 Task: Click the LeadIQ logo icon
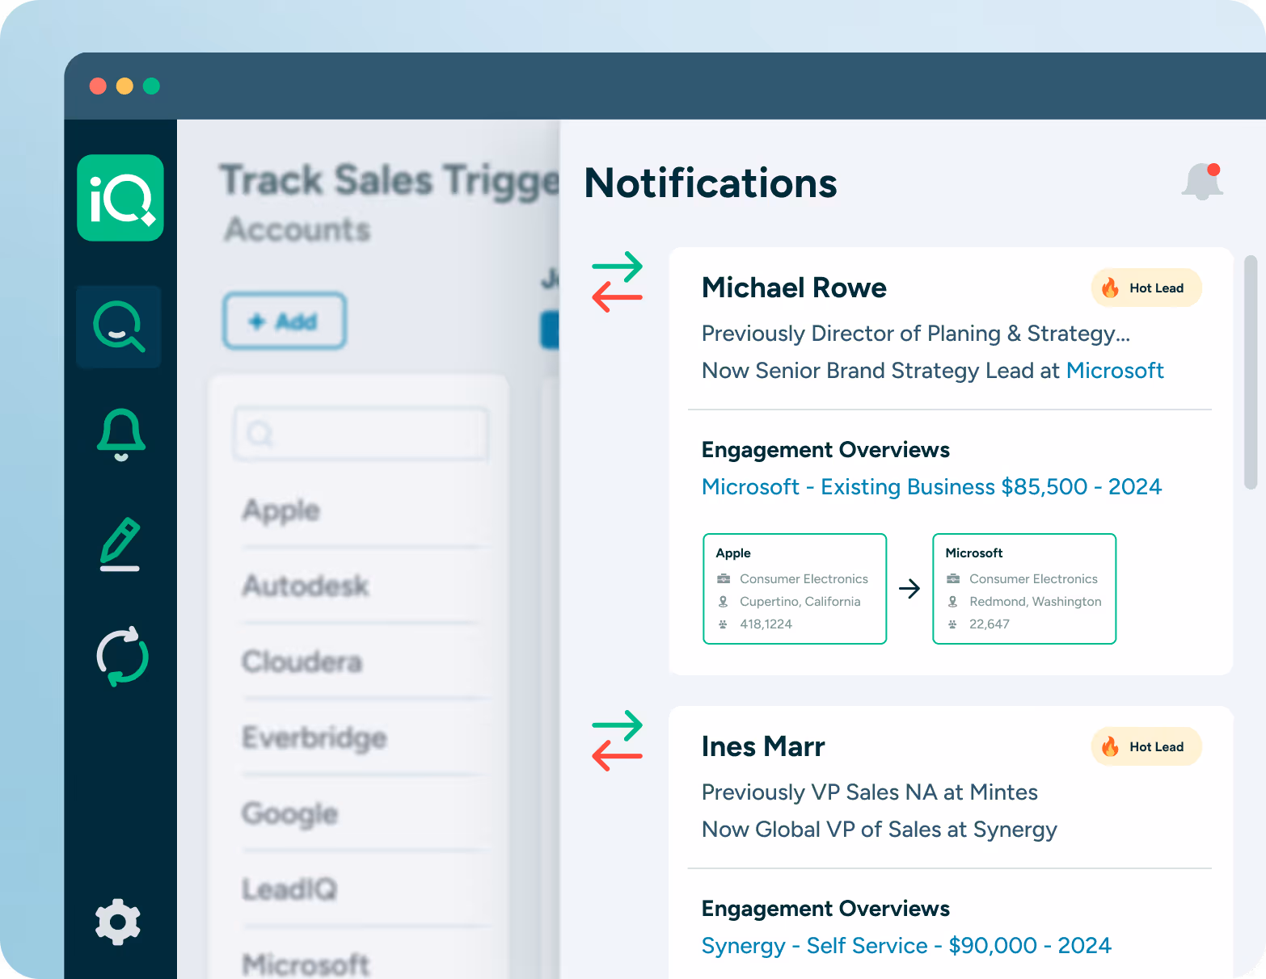click(120, 198)
